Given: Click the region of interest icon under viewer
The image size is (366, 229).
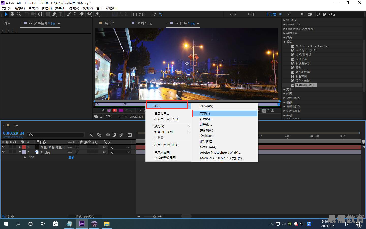Looking at the screenshot, I should [x=125, y=116].
